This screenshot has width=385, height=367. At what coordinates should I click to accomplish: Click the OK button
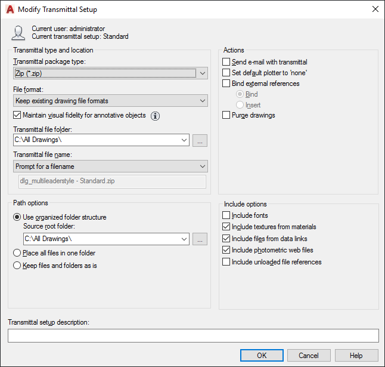[262, 356]
